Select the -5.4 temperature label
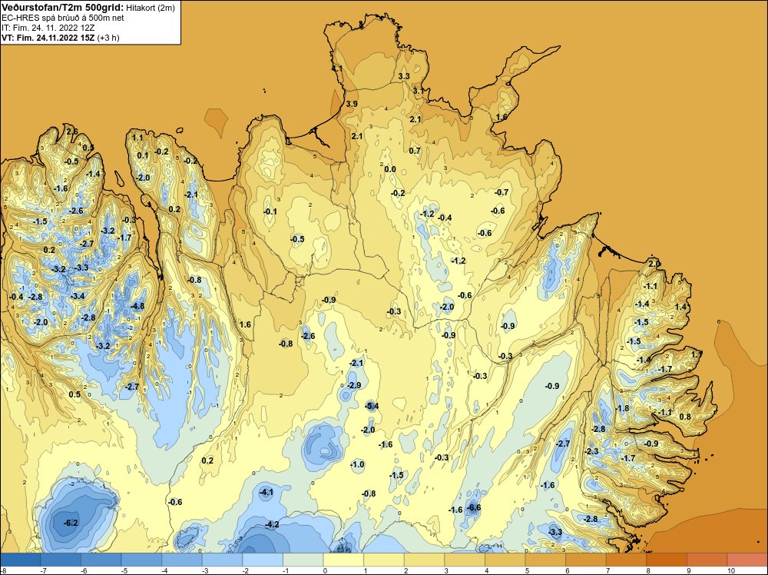 coord(372,406)
